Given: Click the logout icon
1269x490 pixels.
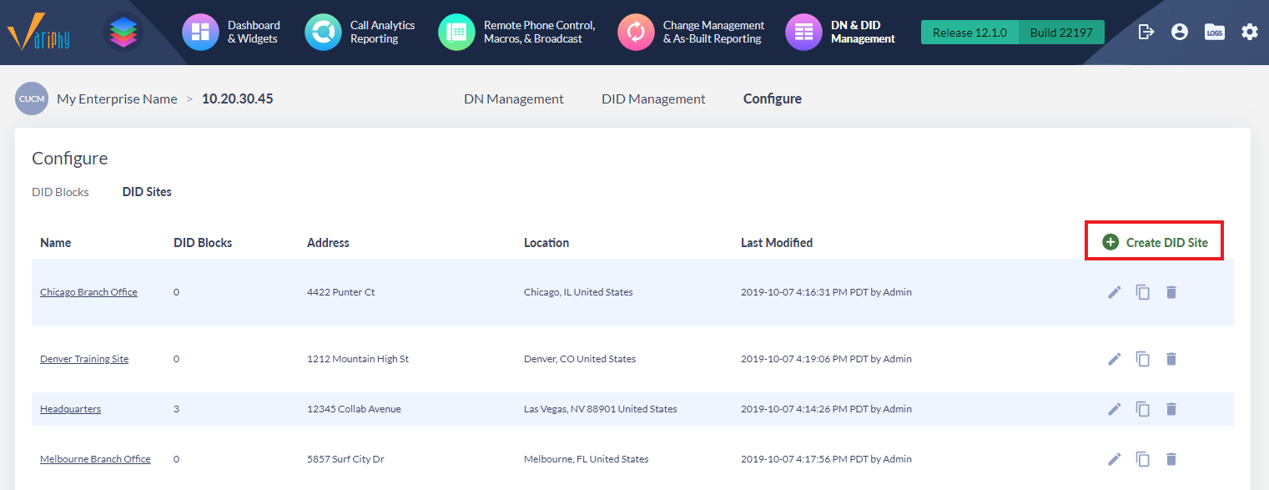Looking at the screenshot, I should click(1146, 31).
